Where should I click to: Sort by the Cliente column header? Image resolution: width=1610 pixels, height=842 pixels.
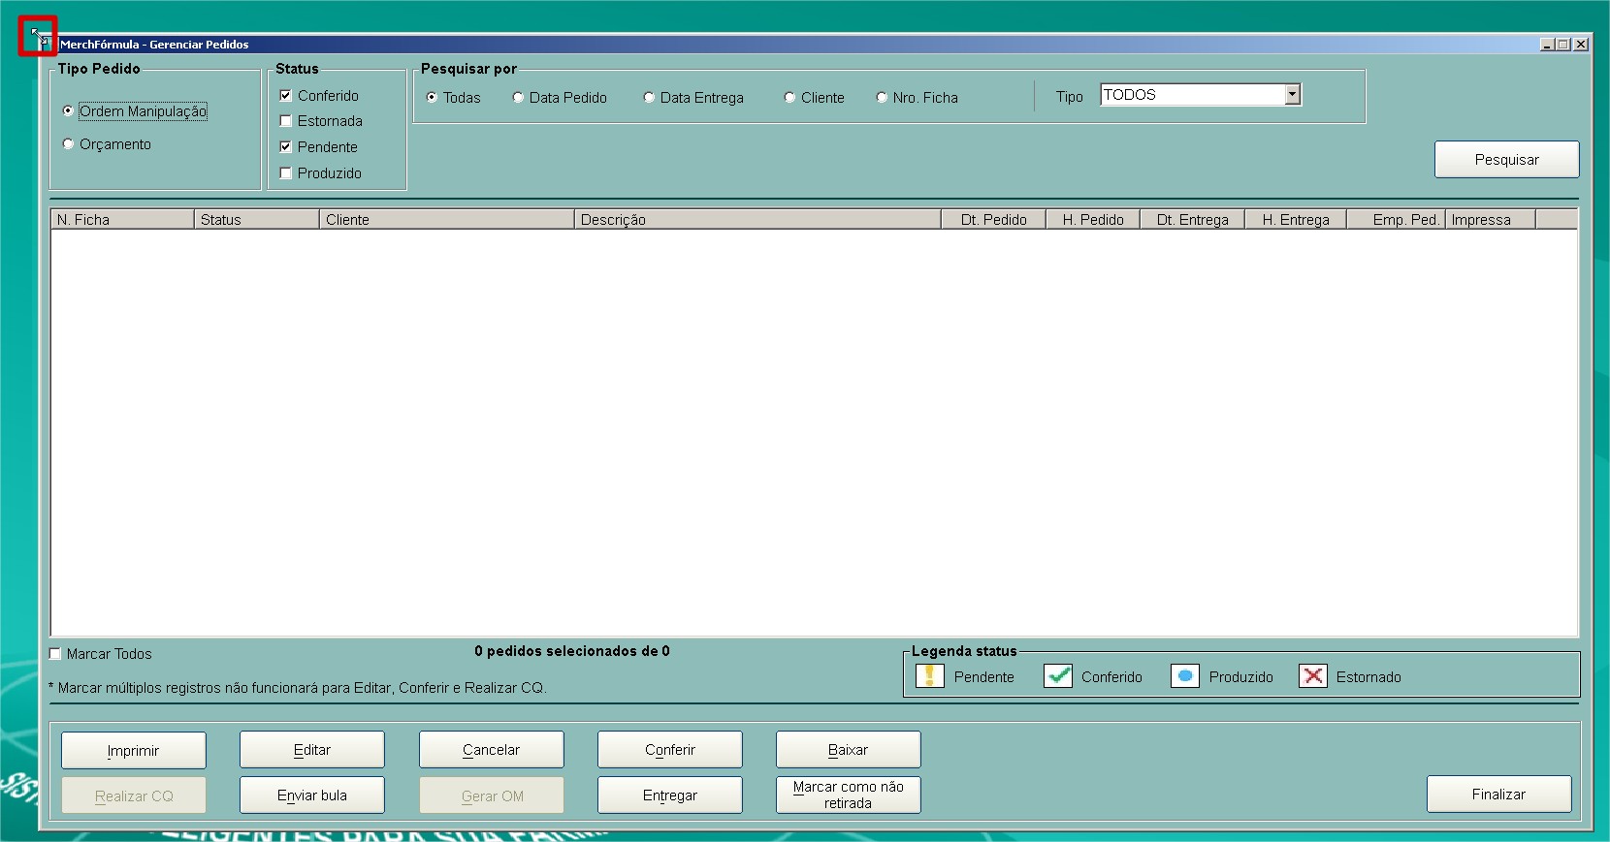click(446, 220)
